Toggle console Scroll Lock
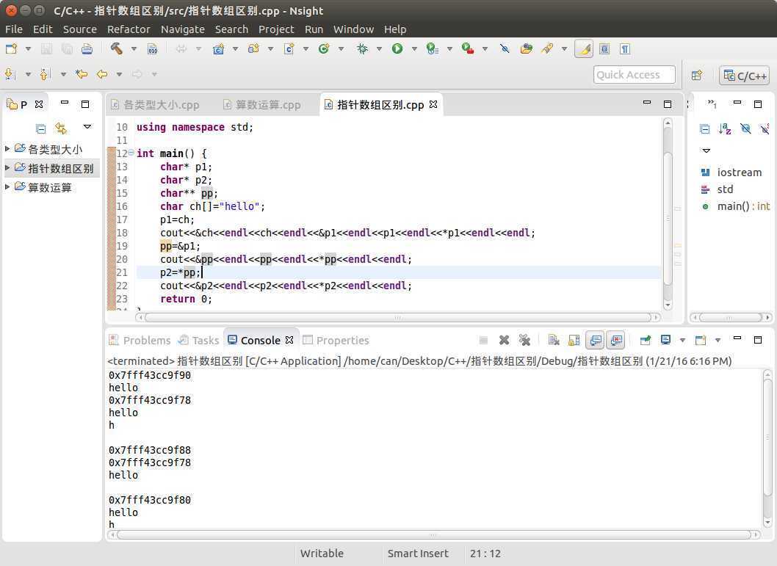 click(574, 340)
